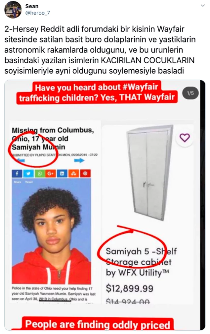Click the blue left arrow

tap(21, 161)
